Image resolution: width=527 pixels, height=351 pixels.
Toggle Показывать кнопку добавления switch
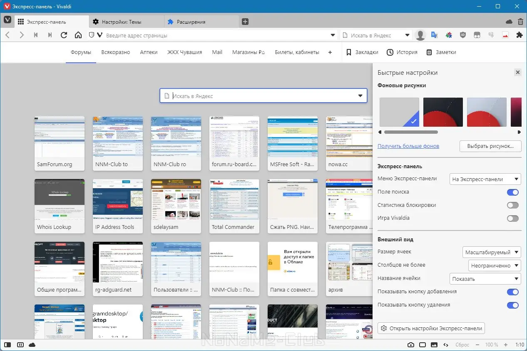[x=513, y=292]
